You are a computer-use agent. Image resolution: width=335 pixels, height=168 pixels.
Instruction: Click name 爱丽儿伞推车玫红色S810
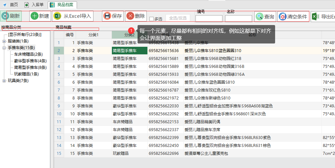207,90
